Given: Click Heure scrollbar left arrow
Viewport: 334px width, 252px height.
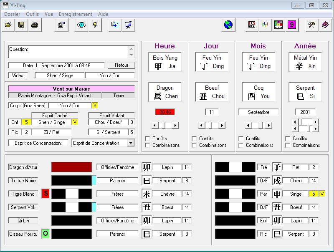Looking at the screenshot, I should pyautogui.click(x=154, y=125).
